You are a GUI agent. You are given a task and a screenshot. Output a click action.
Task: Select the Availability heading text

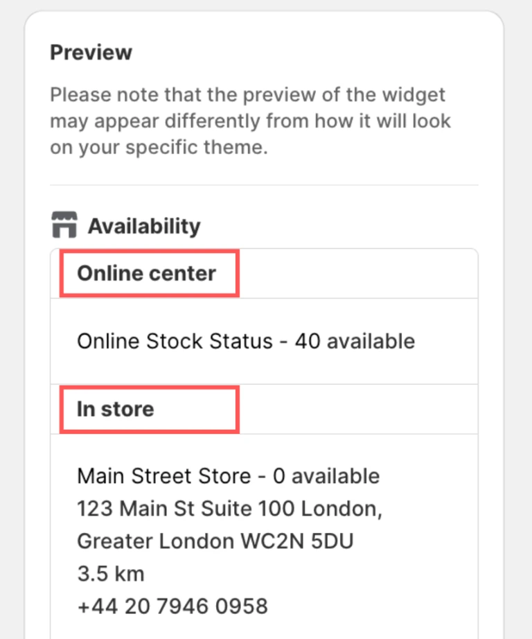point(144,226)
